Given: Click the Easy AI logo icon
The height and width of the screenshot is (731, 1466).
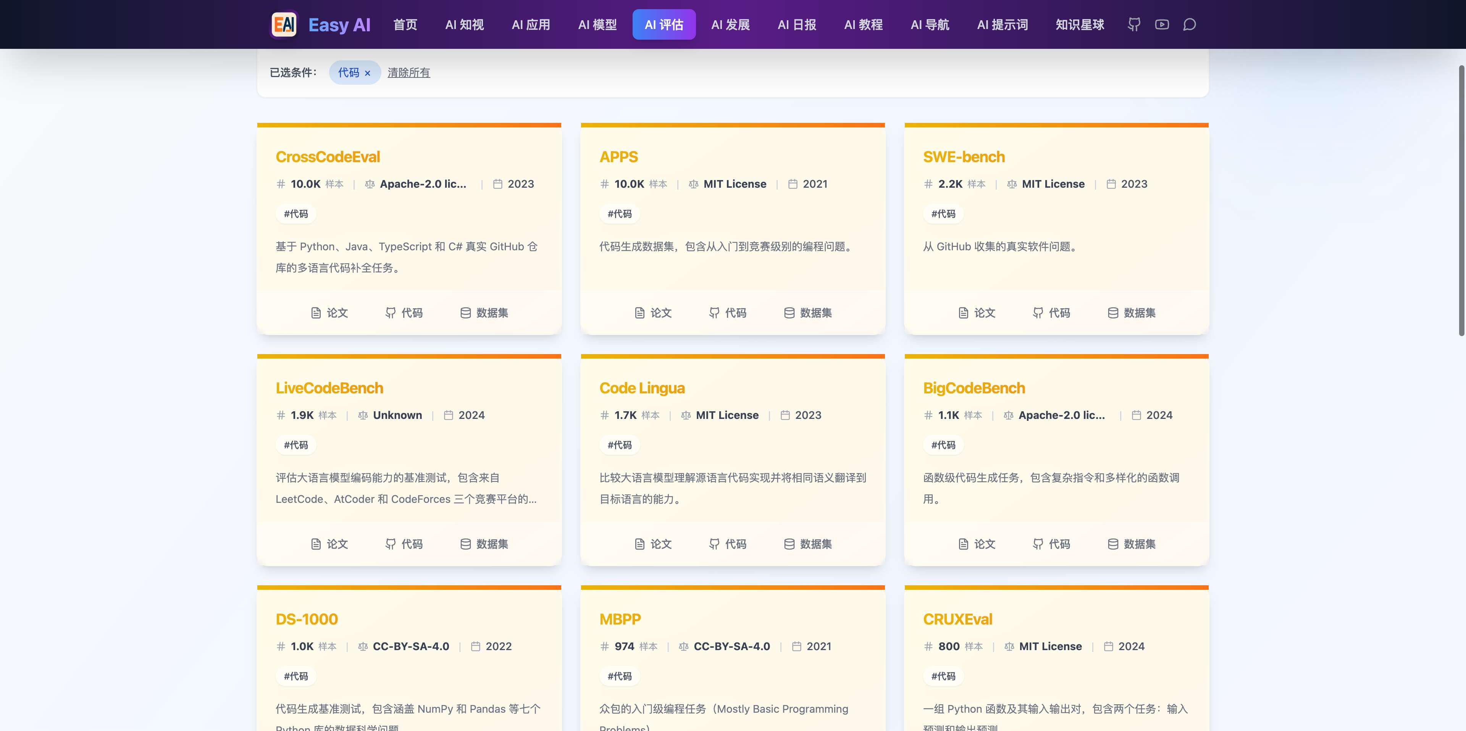Looking at the screenshot, I should point(284,24).
